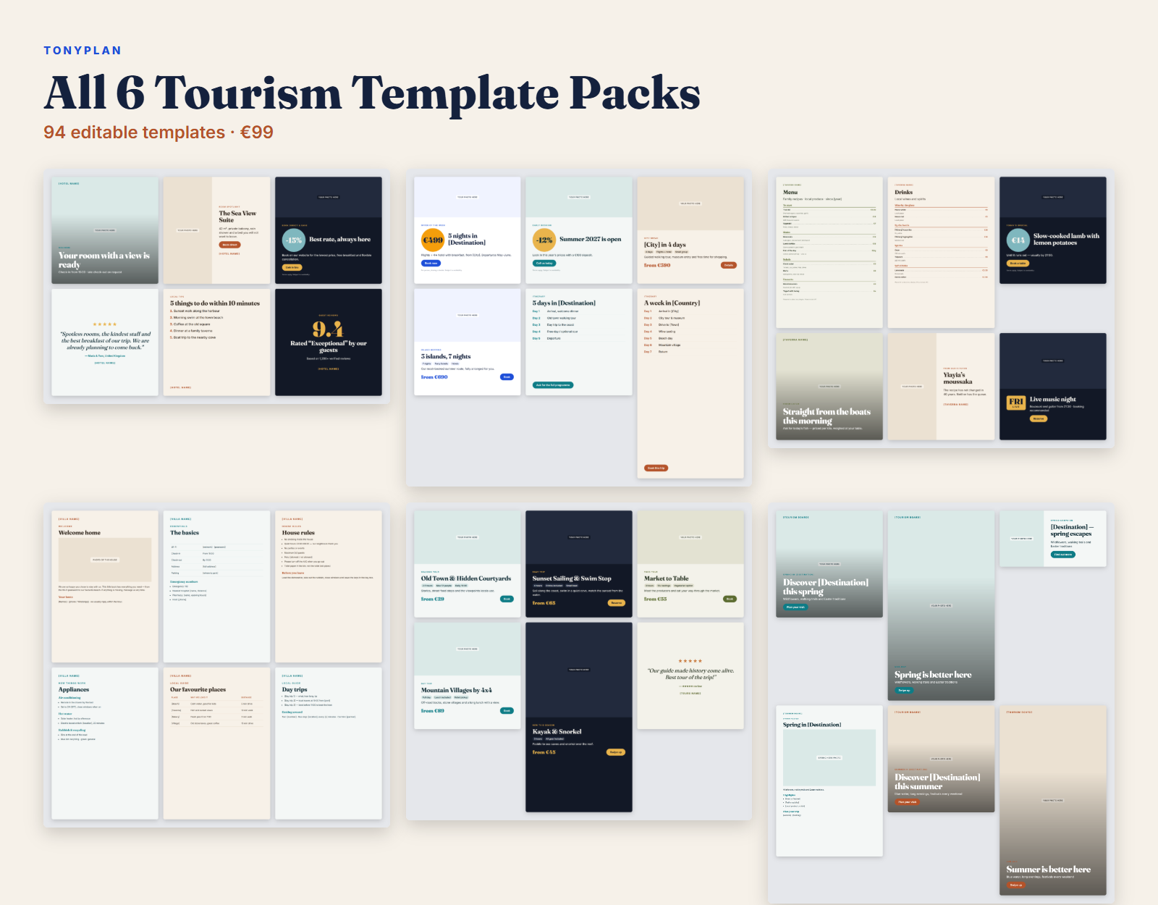Open the '[City] in 4 days' template
This screenshot has height=905, width=1158.
690,230
